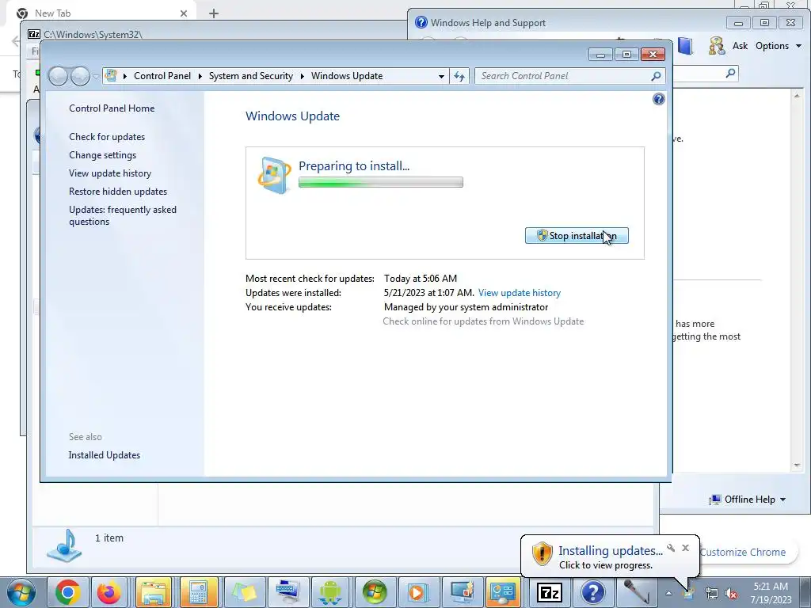Viewport: 811px width, 608px height.
Task: Open Firefox from the taskbar
Action: tap(109, 592)
